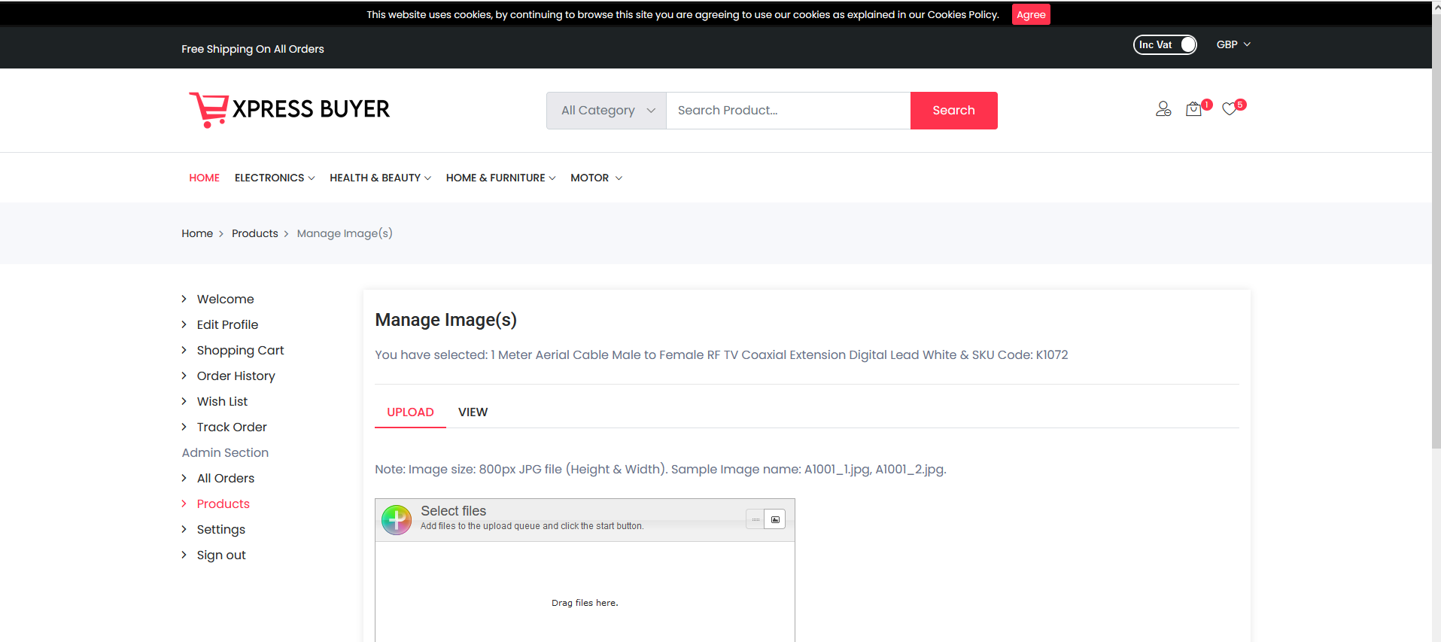Switch to the View tab

pyautogui.click(x=473, y=412)
